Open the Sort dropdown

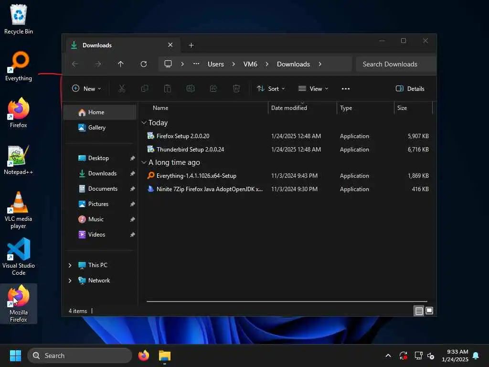[271, 89]
